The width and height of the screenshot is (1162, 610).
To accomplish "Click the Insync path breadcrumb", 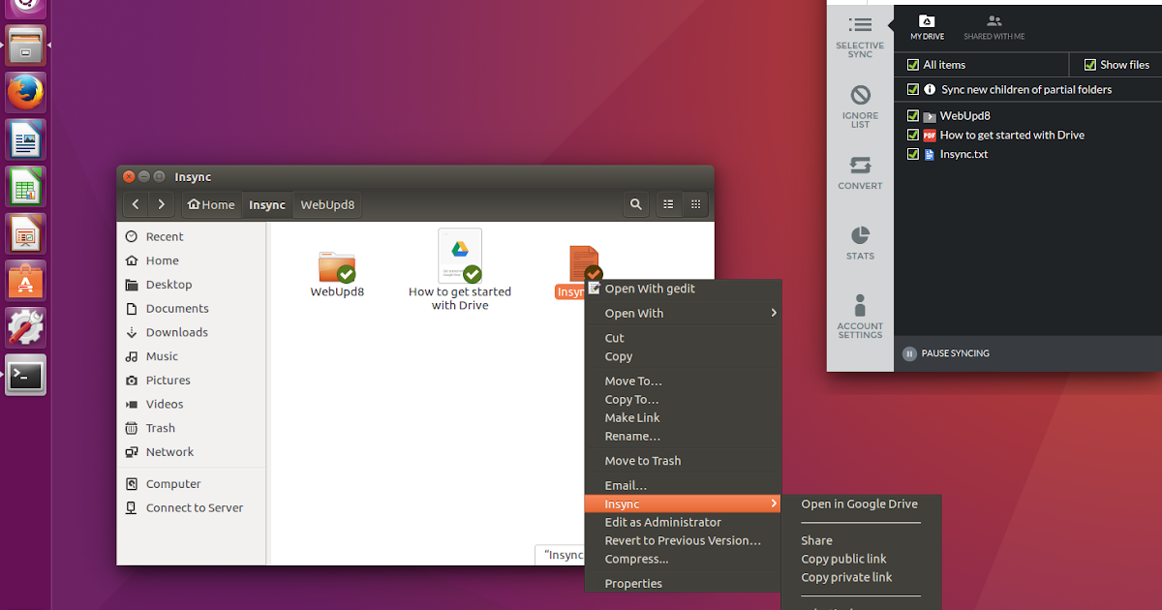I will click(267, 204).
